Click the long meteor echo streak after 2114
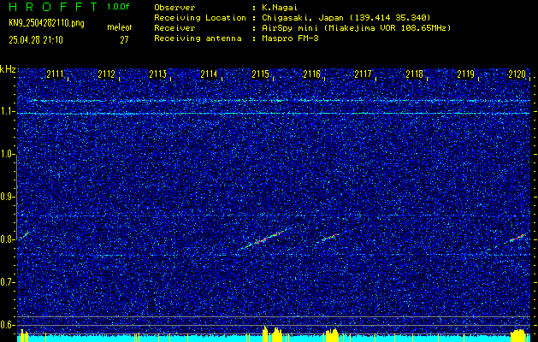This screenshot has width=538, height=342. tap(263, 239)
